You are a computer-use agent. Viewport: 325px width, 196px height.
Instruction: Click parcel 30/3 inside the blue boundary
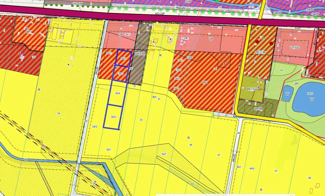tap(121, 74)
